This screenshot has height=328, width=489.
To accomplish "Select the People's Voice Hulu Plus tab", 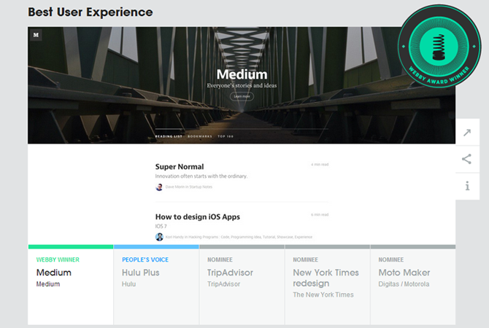I will coord(156,285).
